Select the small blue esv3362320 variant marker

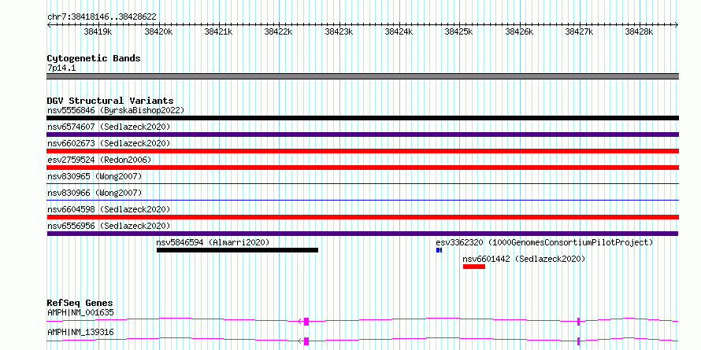click(x=439, y=250)
